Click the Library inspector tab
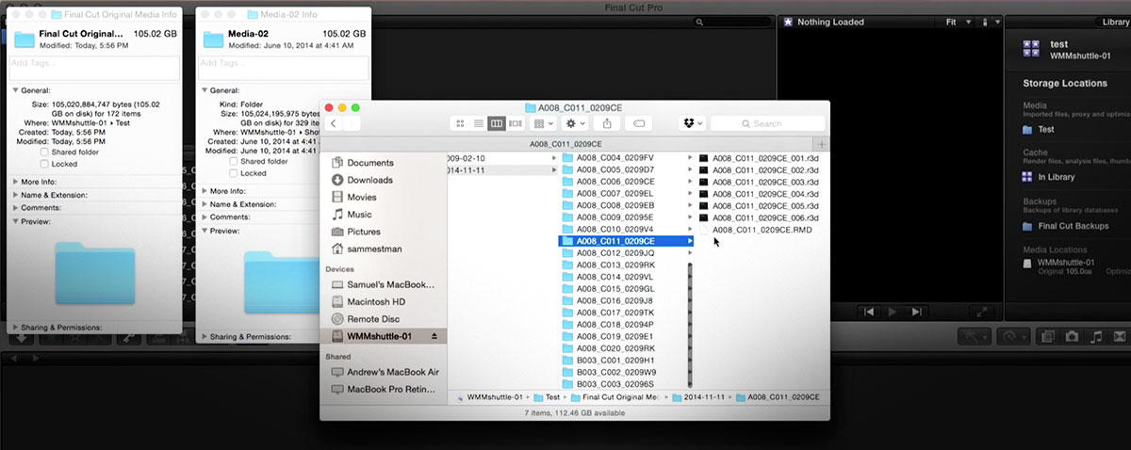 pyautogui.click(x=1115, y=22)
